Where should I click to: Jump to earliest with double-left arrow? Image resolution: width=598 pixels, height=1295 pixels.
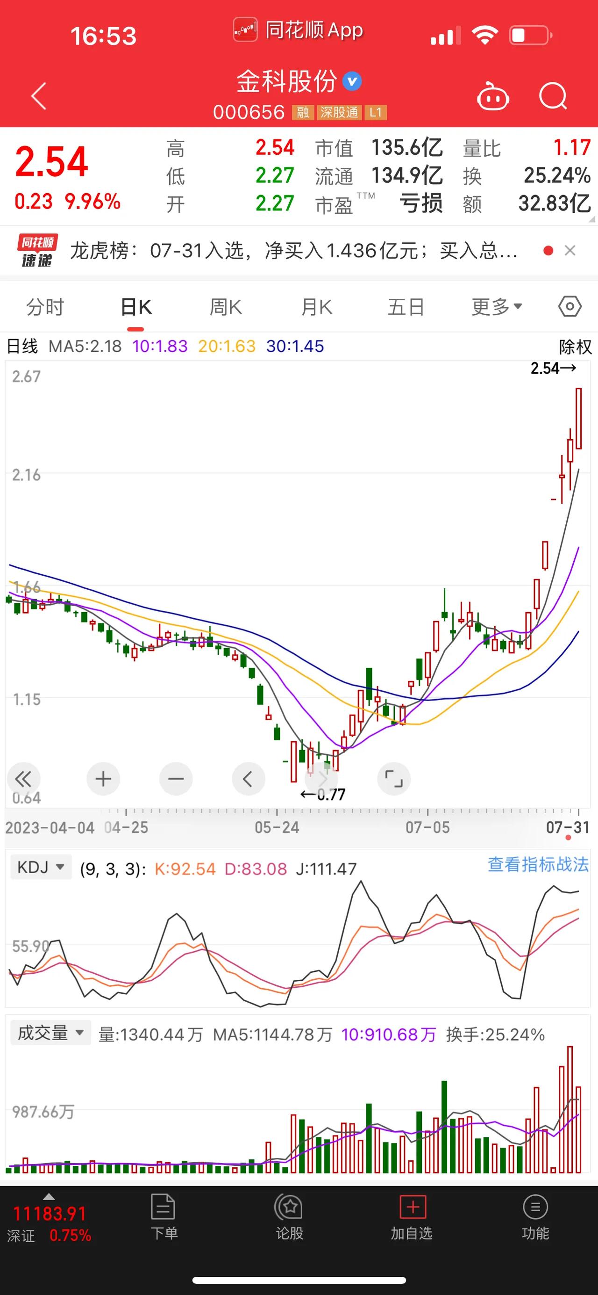[23, 779]
